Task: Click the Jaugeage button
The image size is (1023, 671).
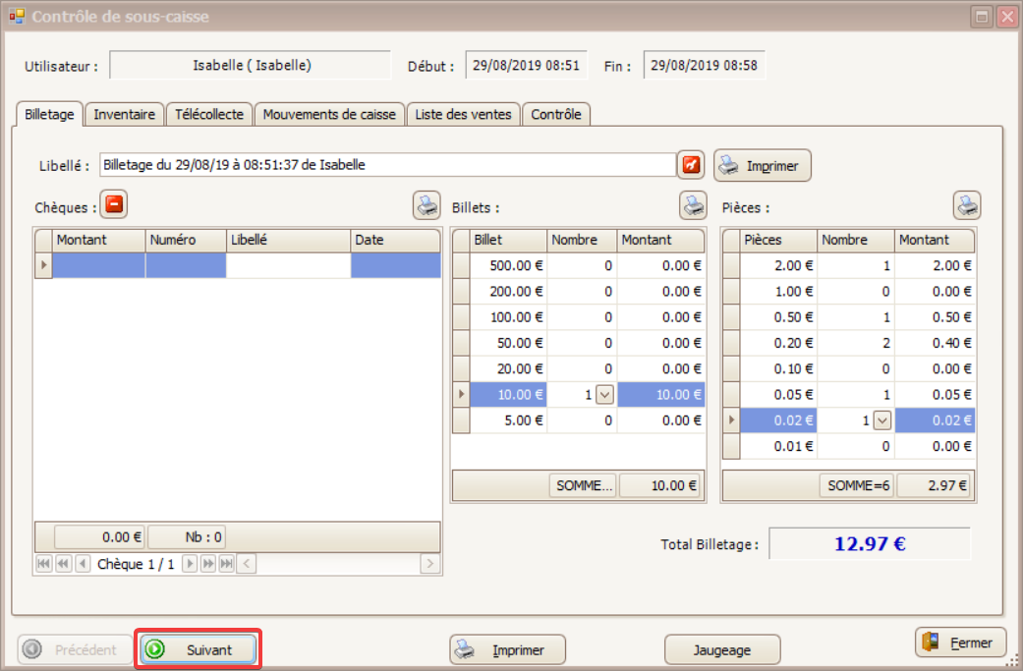Action: pos(722,649)
